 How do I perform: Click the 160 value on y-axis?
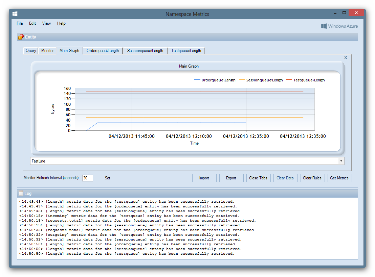coord(67,89)
